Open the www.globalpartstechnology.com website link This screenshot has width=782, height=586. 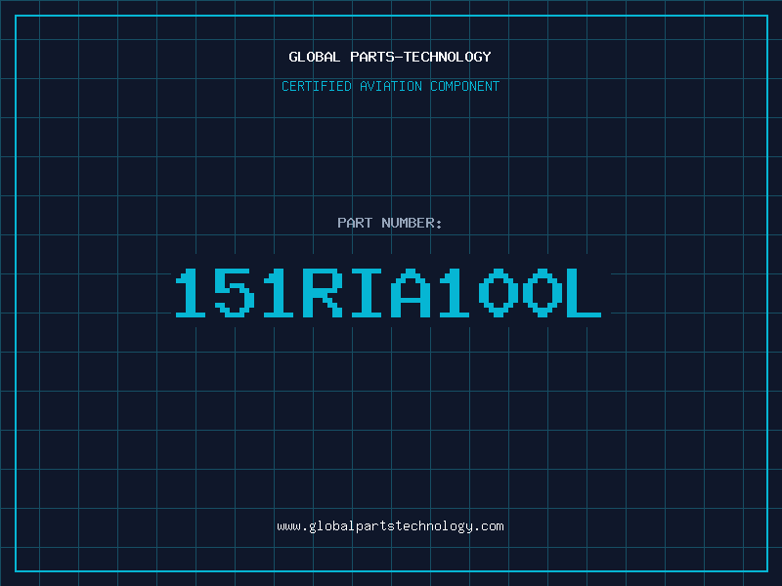click(x=390, y=526)
